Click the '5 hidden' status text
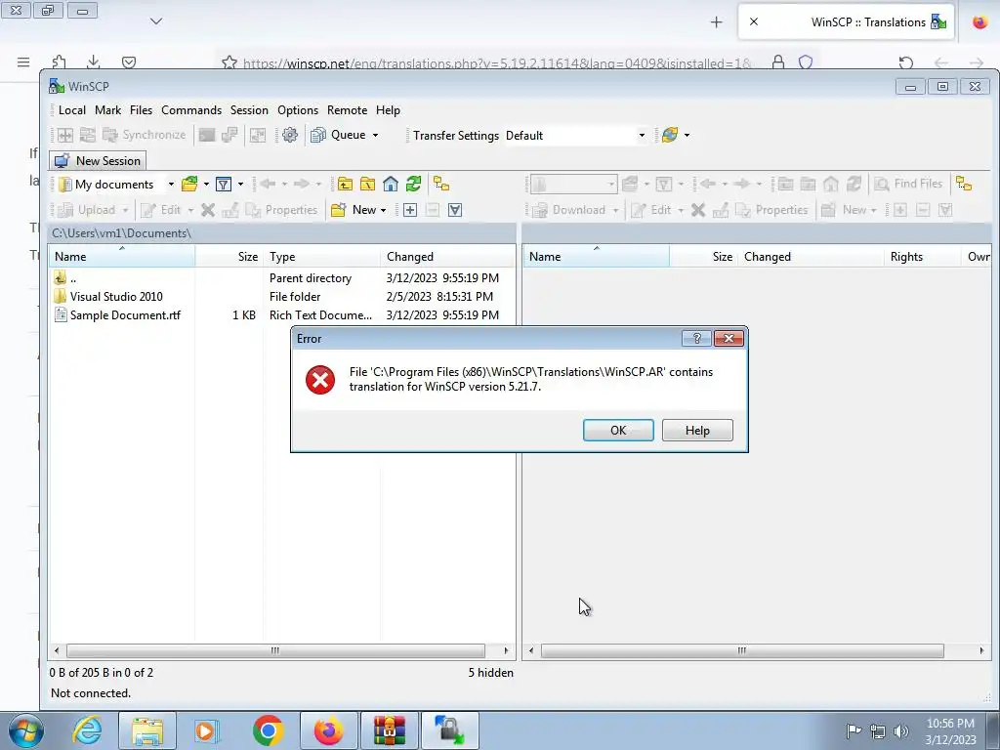This screenshot has height=750, width=1000. (490, 673)
